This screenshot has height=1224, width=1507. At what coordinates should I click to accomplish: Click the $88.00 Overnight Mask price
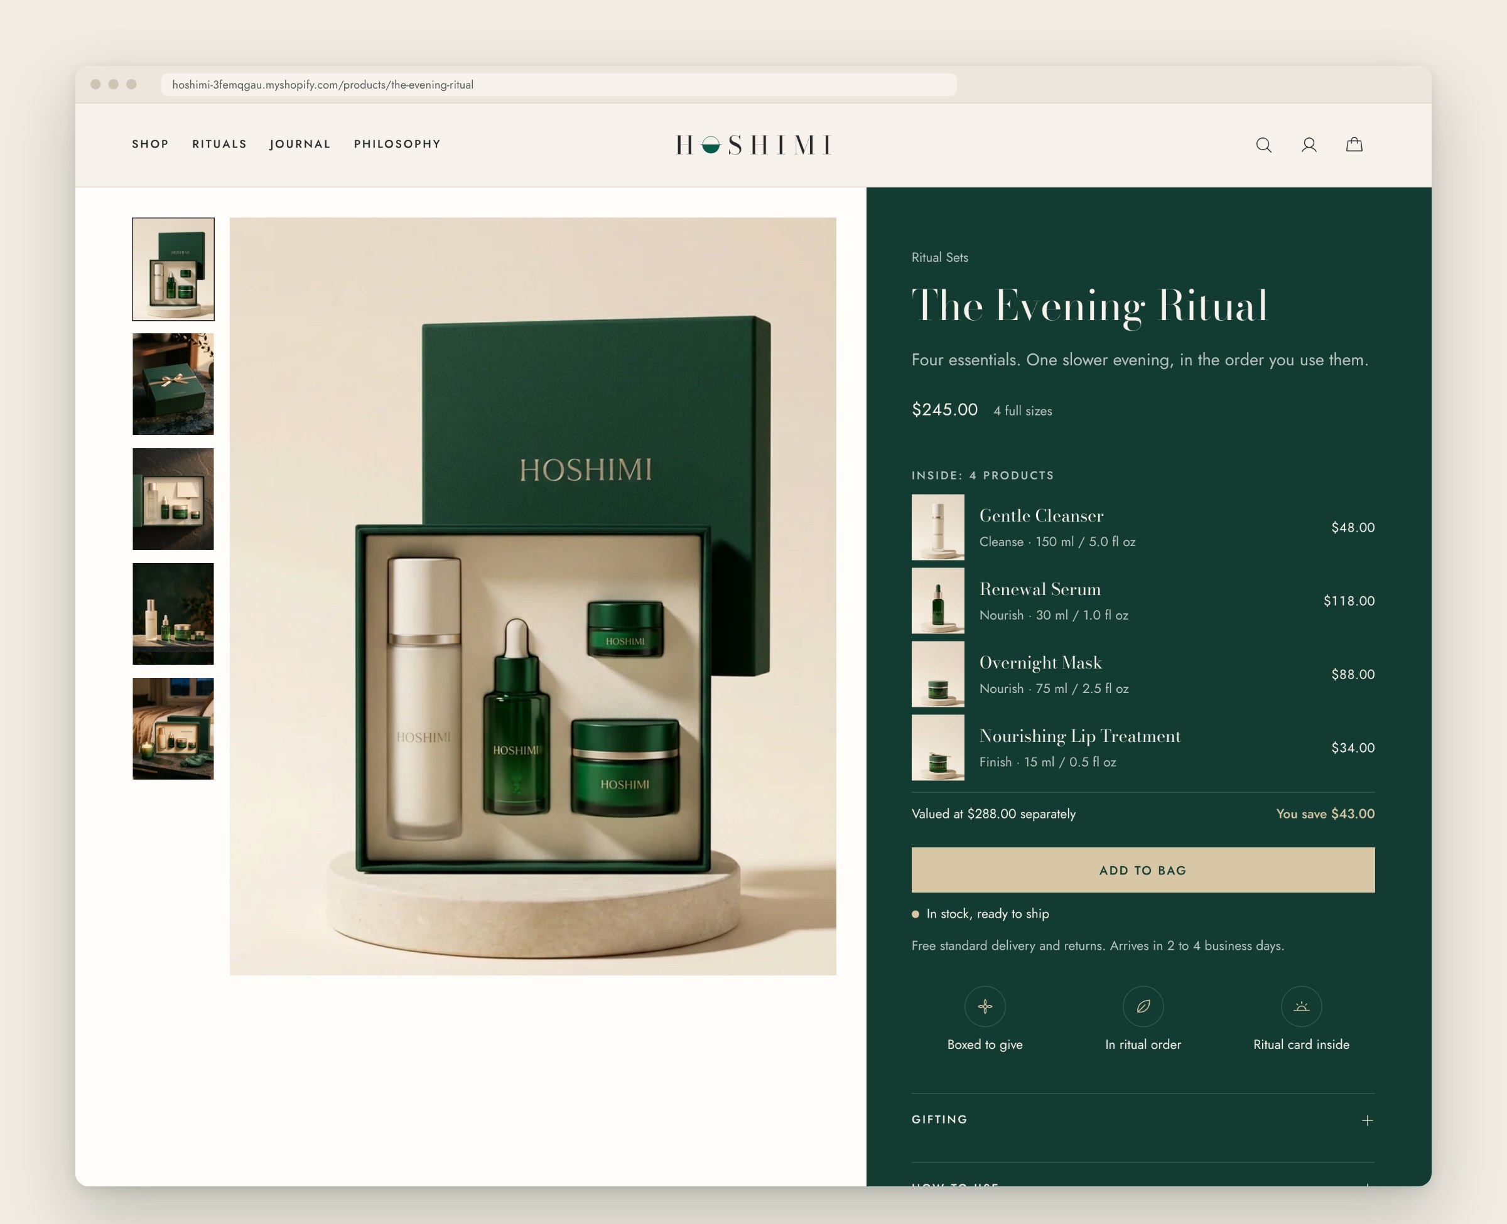[1353, 674]
